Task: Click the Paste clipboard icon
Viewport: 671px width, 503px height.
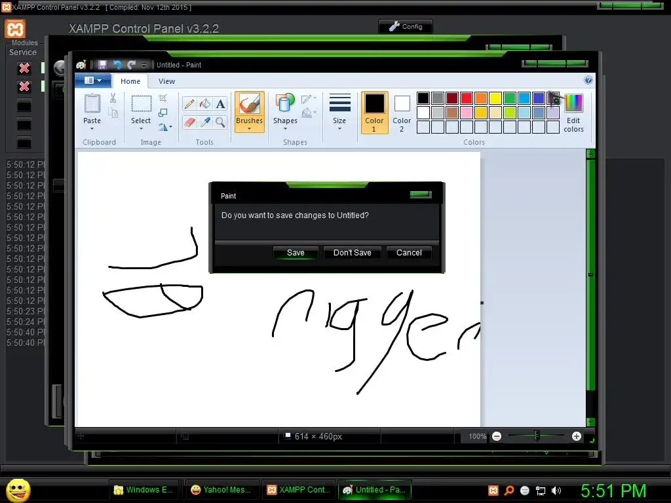Action: click(92, 103)
